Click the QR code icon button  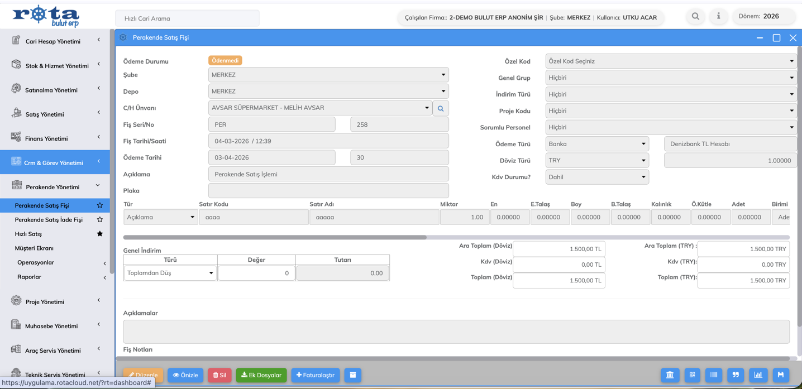tap(692, 375)
